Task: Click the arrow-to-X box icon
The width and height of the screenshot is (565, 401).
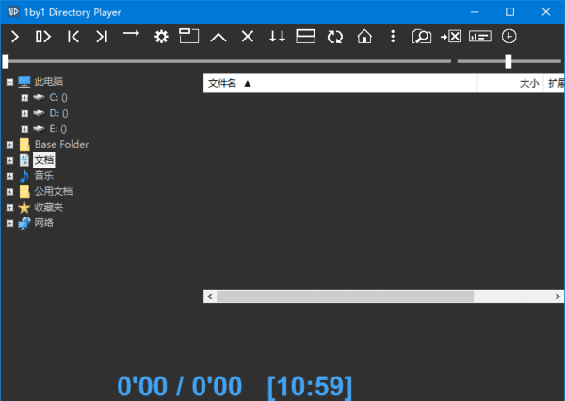Action: [451, 37]
